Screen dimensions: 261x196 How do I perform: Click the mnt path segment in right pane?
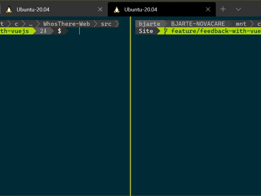[x=241, y=24]
